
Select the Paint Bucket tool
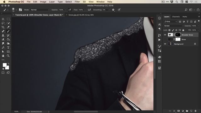pos(8,40)
